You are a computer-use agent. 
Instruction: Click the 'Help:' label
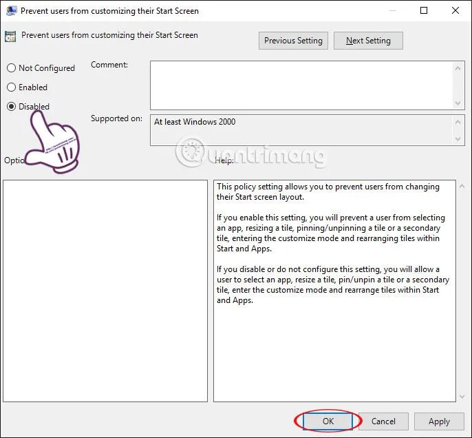[224, 160]
